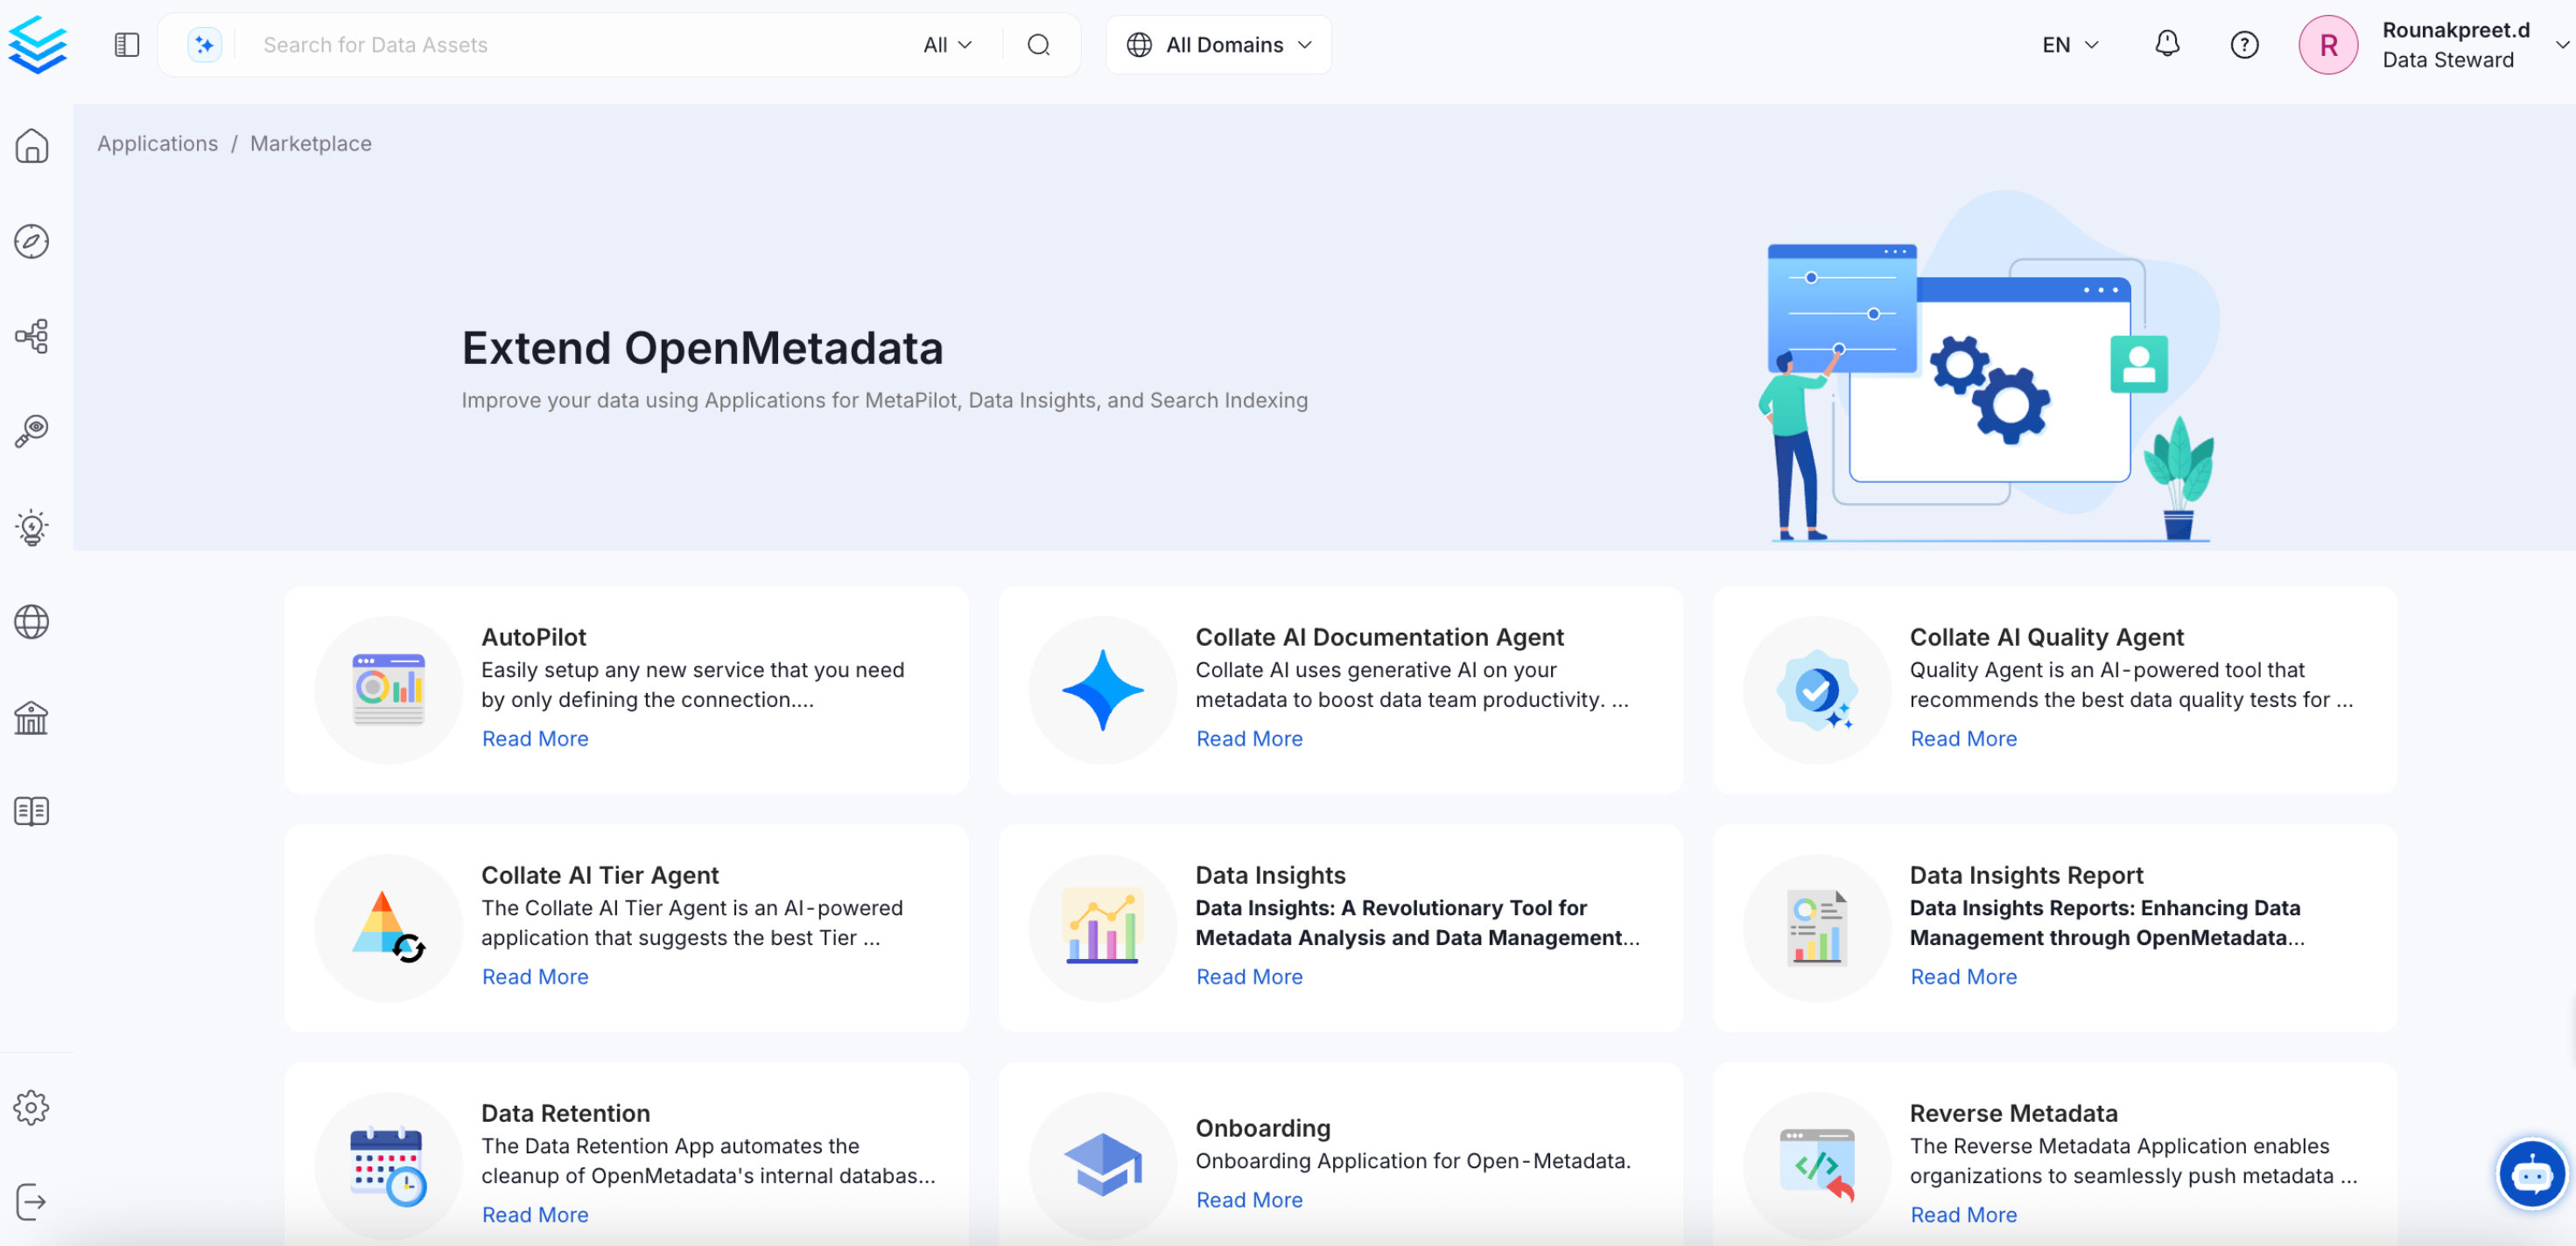This screenshot has width=2576, height=1246.
Task: Open the observability magnifier icon in sidebar
Action: [x=32, y=431]
